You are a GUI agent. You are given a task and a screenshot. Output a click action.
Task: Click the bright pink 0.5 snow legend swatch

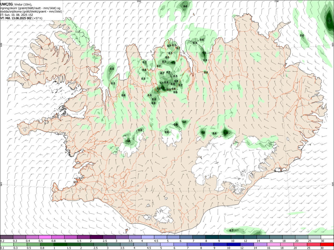tap(45, 237)
